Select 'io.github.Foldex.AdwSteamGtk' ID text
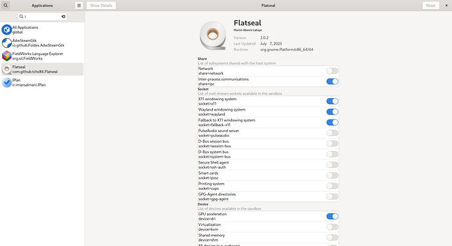Viewport: 452px width, 246px height. coord(38,45)
